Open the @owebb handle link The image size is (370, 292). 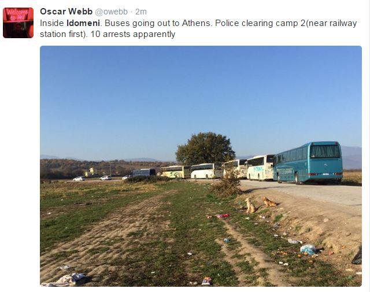(x=112, y=12)
